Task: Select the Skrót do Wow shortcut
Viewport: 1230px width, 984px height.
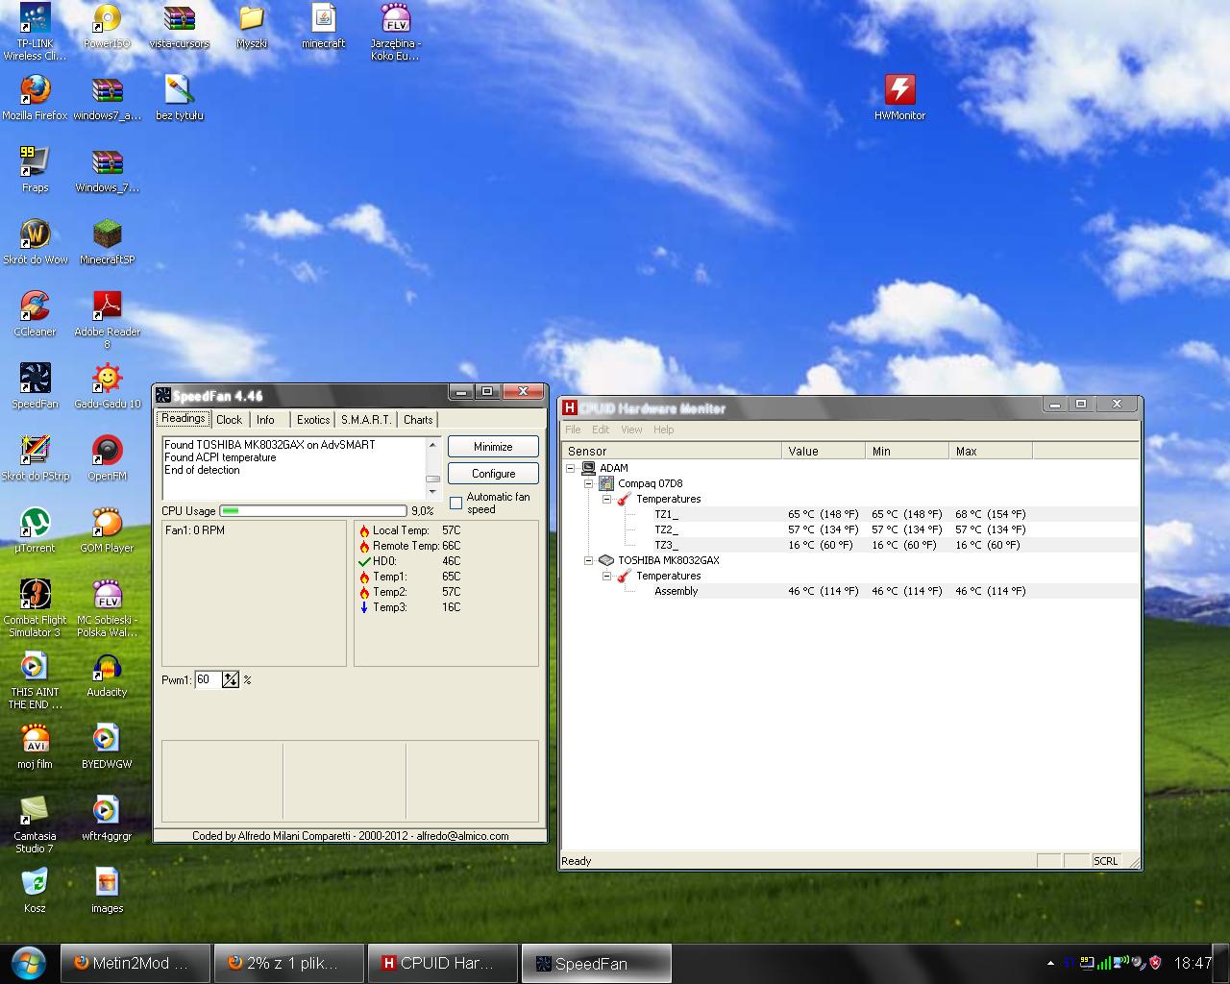Action: click(36, 242)
